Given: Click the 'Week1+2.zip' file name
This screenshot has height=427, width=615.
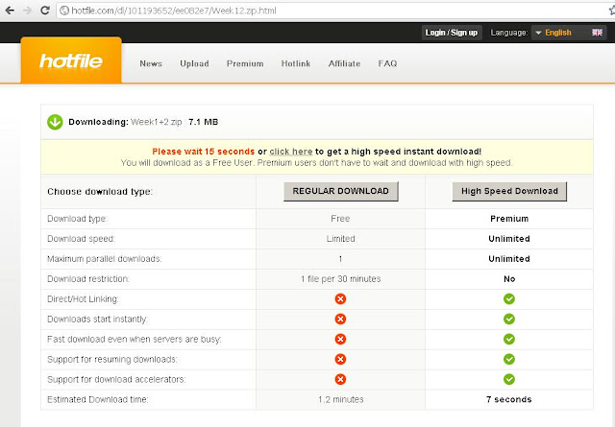Looking at the screenshot, I should point(156,122).
